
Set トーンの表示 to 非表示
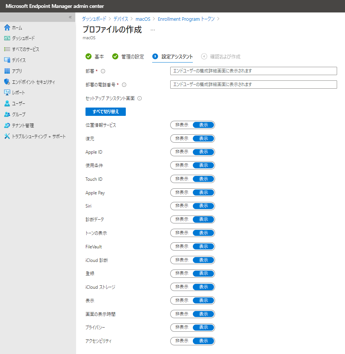[182, 233]
